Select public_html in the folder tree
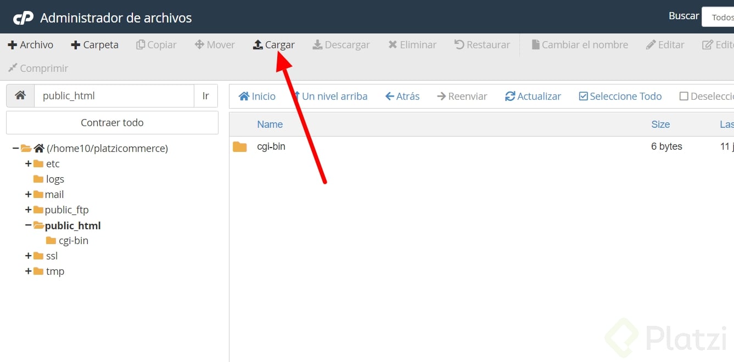Viewport: 734px width, 362px height. 73,226
